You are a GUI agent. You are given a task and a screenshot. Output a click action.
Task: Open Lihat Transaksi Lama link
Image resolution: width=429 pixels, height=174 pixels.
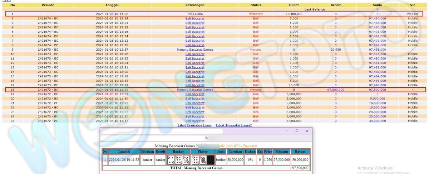coord(195,125)
